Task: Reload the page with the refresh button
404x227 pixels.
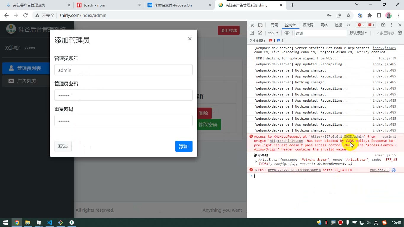Action: [25, 15]
